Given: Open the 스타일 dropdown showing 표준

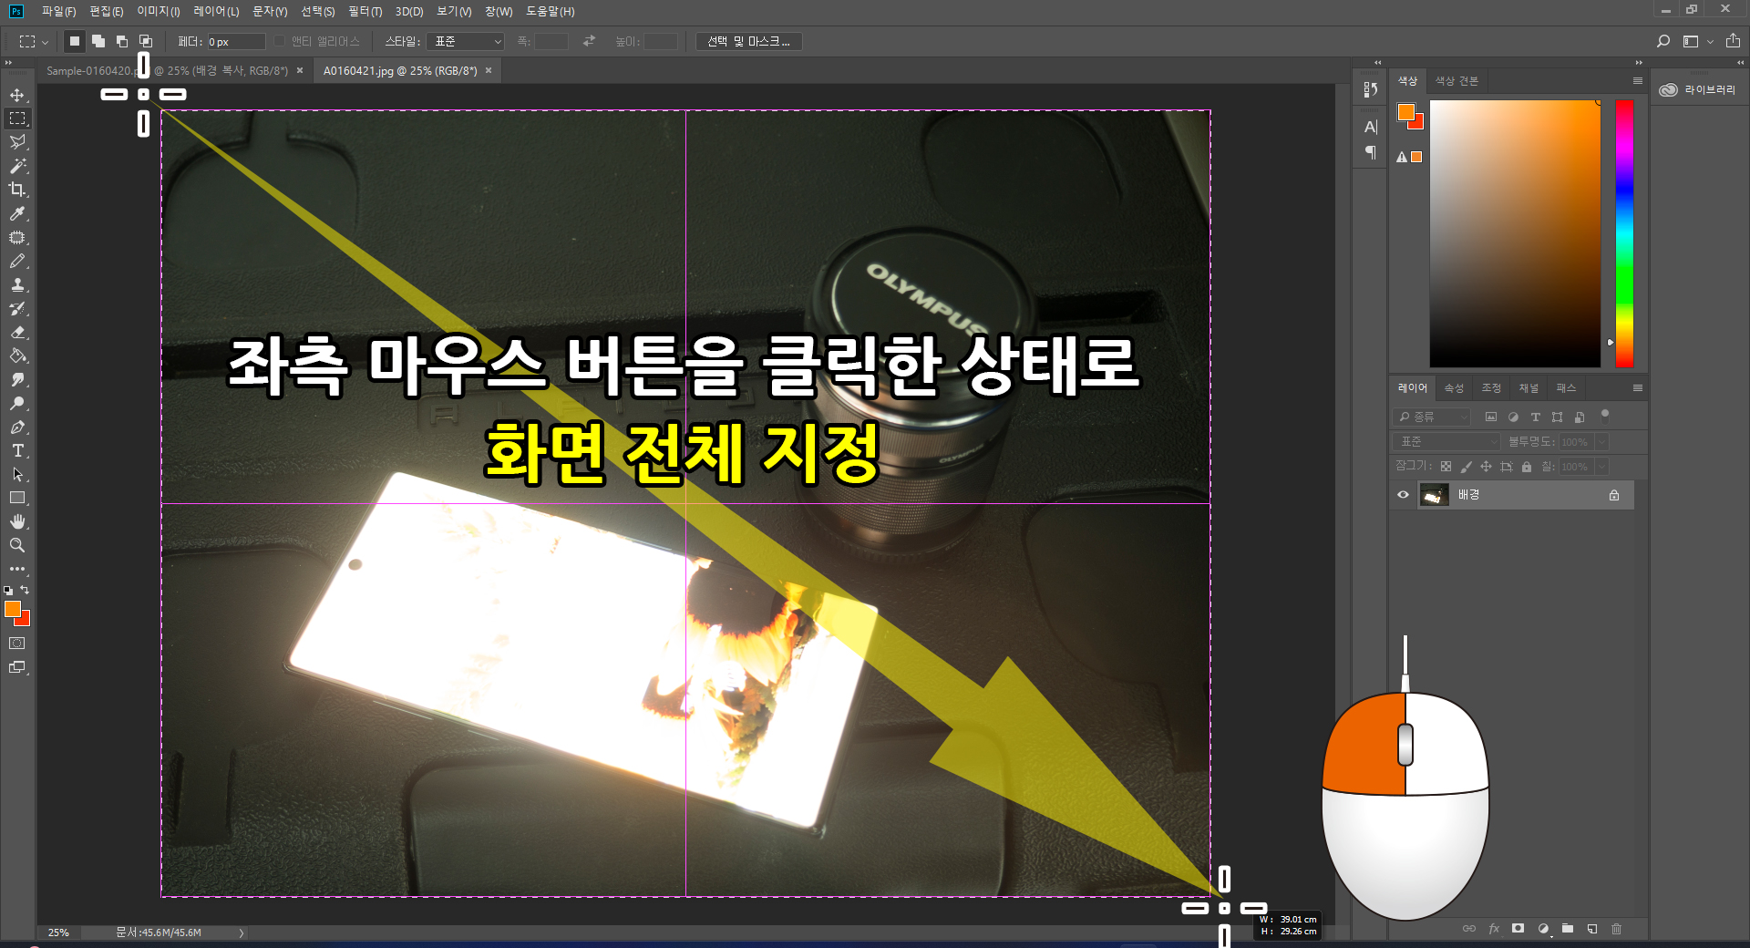Looking at the screenshot, I should click(466, 41).
